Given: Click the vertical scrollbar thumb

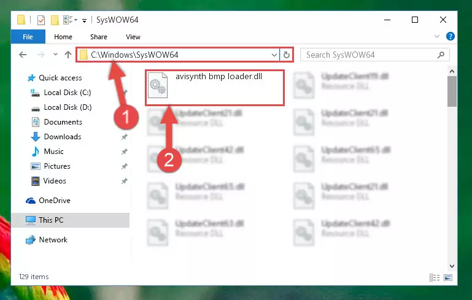Looking at the screenshot, I should 452,91.
